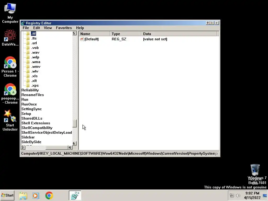Click the Start button
268x201 pixels.
pos(7,195)
